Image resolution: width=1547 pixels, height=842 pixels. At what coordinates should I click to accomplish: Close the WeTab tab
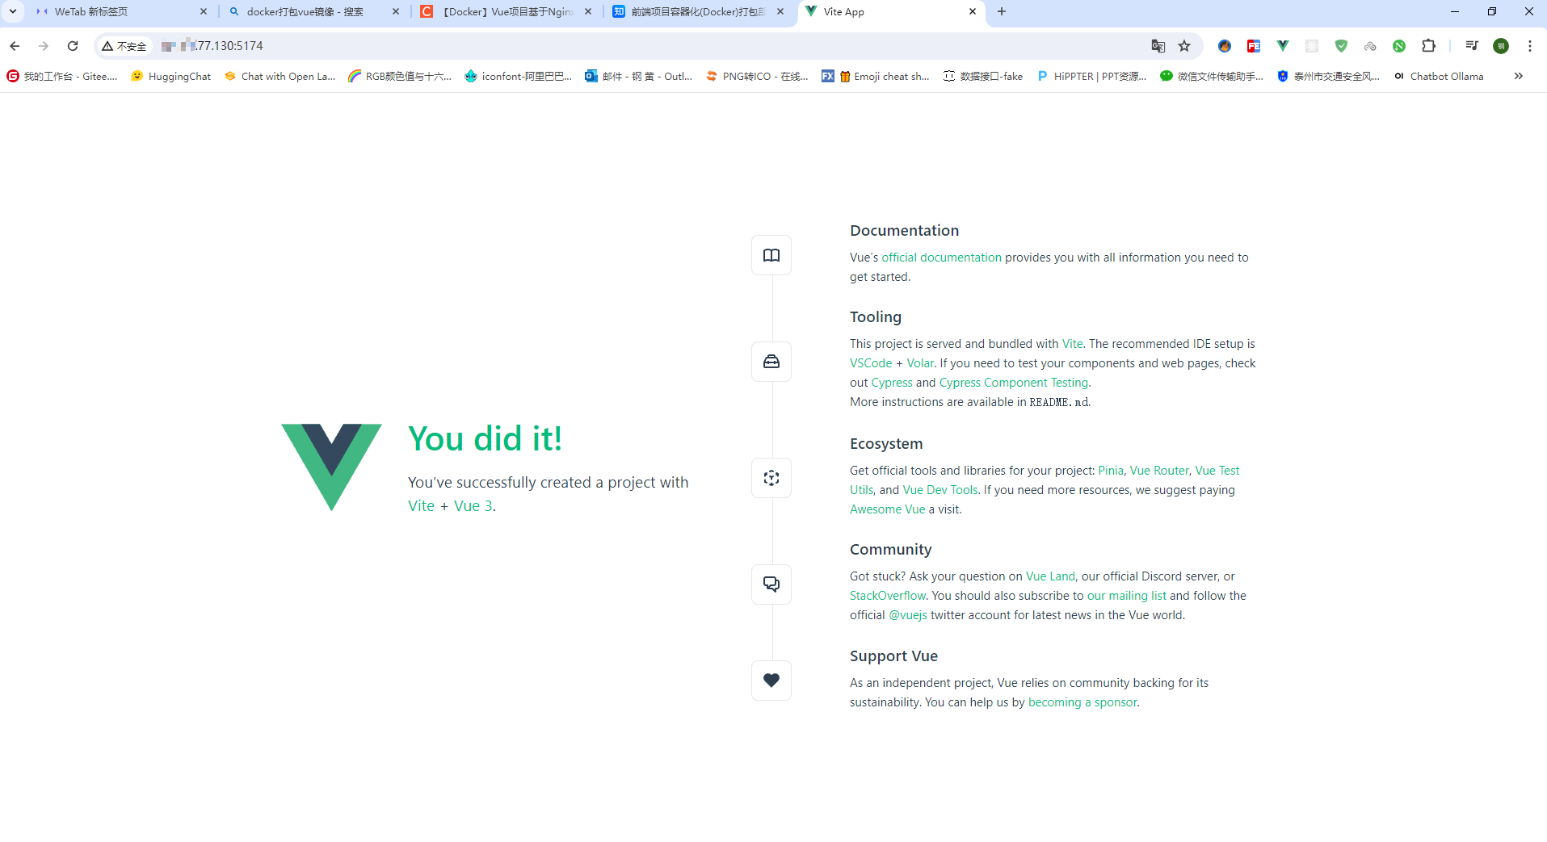coord(204,11)
